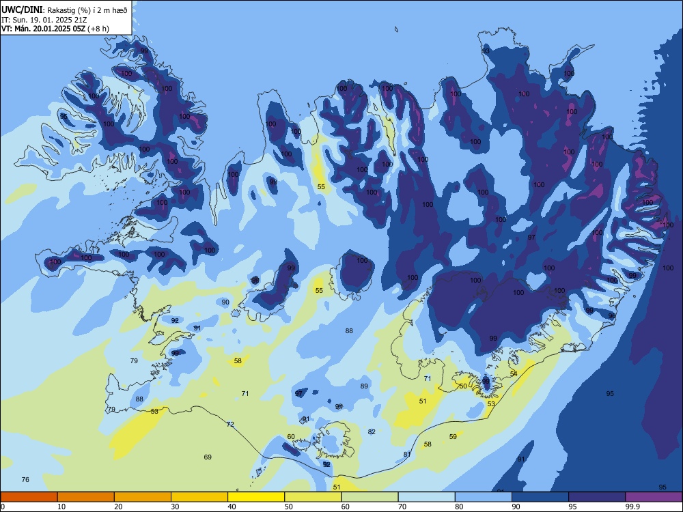Click the title text 'UWC/DINI: Rakastig (%) í 2 m hæð'

[x=64, y=10]
